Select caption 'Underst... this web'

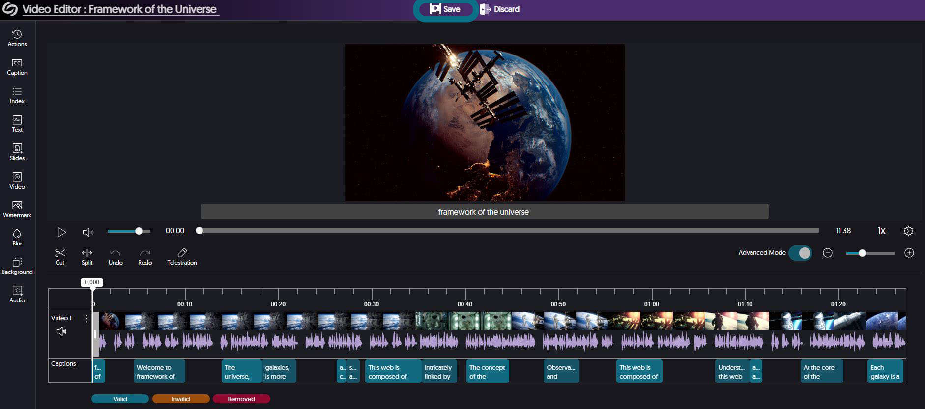click(x=732, y=372)
